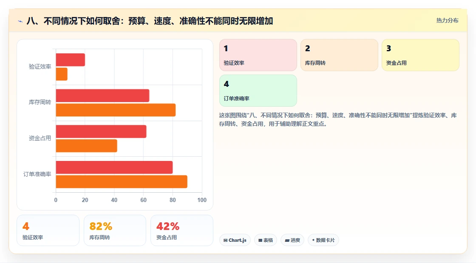Click the x-axis value 0
Screen dimensions: 476x263
56,200
